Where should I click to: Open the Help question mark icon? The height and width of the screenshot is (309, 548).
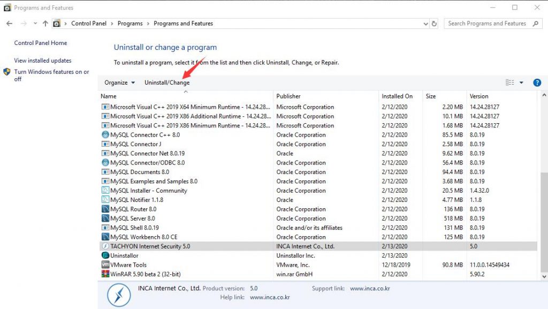pos(537,82)
